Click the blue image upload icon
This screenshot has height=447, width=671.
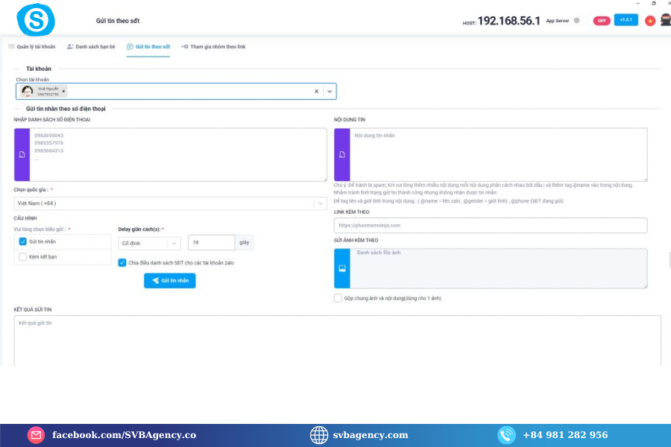341,268
